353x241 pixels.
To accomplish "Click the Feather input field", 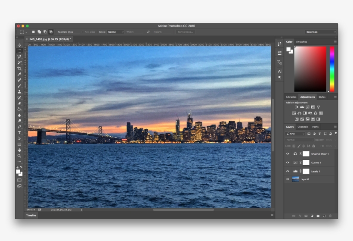I will pyautogui.click(x=74, y=32).
